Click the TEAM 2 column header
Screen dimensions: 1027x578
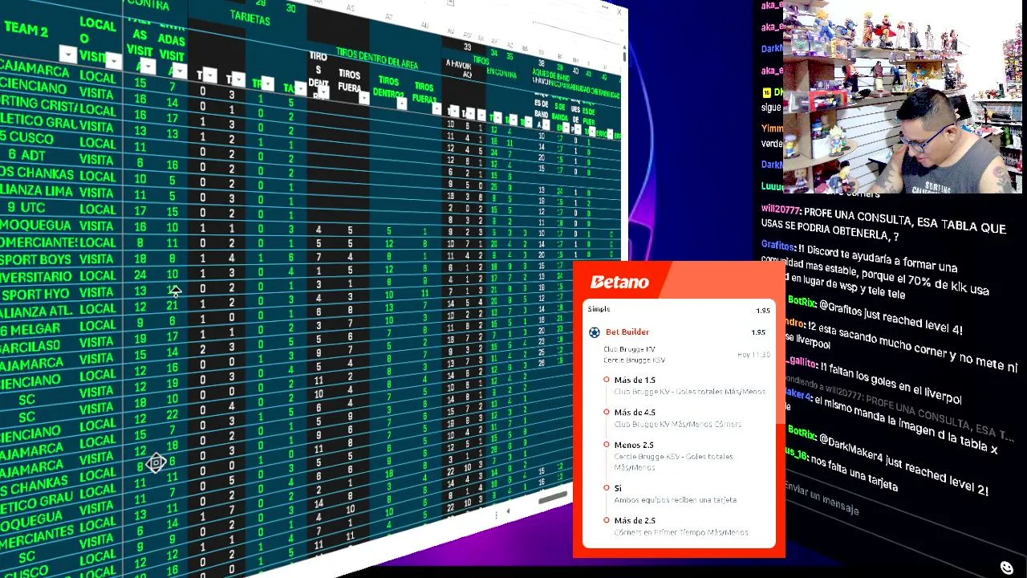pyautogui.click(x=26, y=30)
